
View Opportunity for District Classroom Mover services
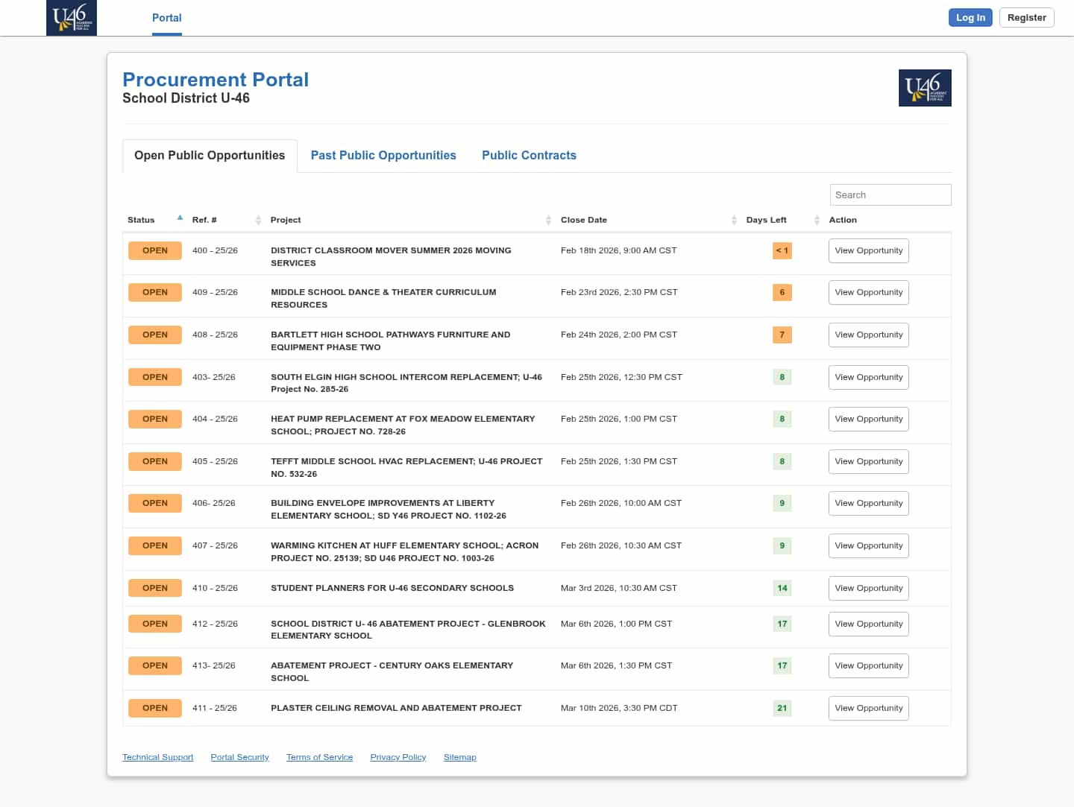coord(868,251)
